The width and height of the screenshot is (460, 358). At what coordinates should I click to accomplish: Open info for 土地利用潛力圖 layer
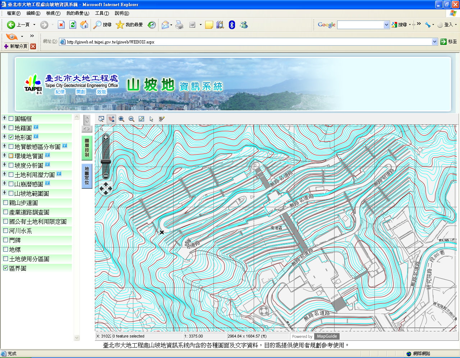tap(59, 174)
